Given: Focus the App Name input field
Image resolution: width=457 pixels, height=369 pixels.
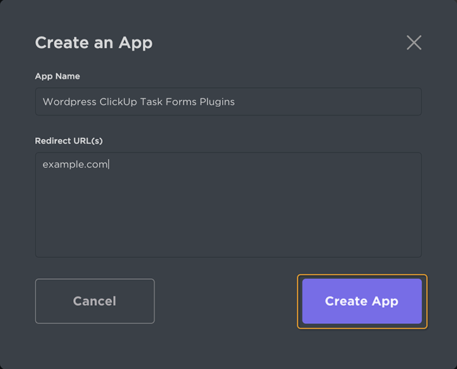Looking at the screenshot, I should point(228,102).
